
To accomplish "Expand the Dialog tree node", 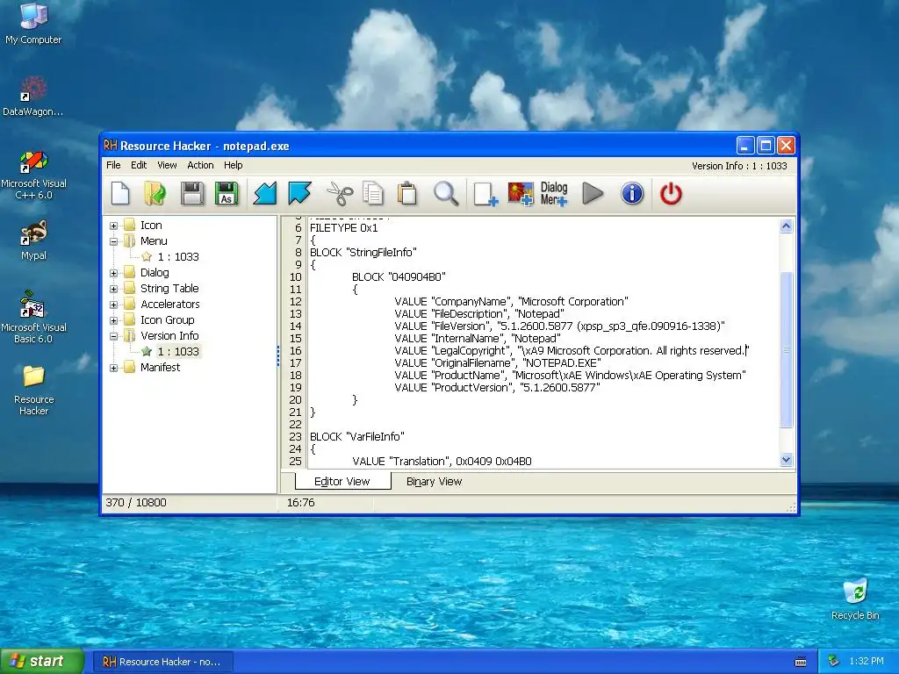I will click(113, 273).
